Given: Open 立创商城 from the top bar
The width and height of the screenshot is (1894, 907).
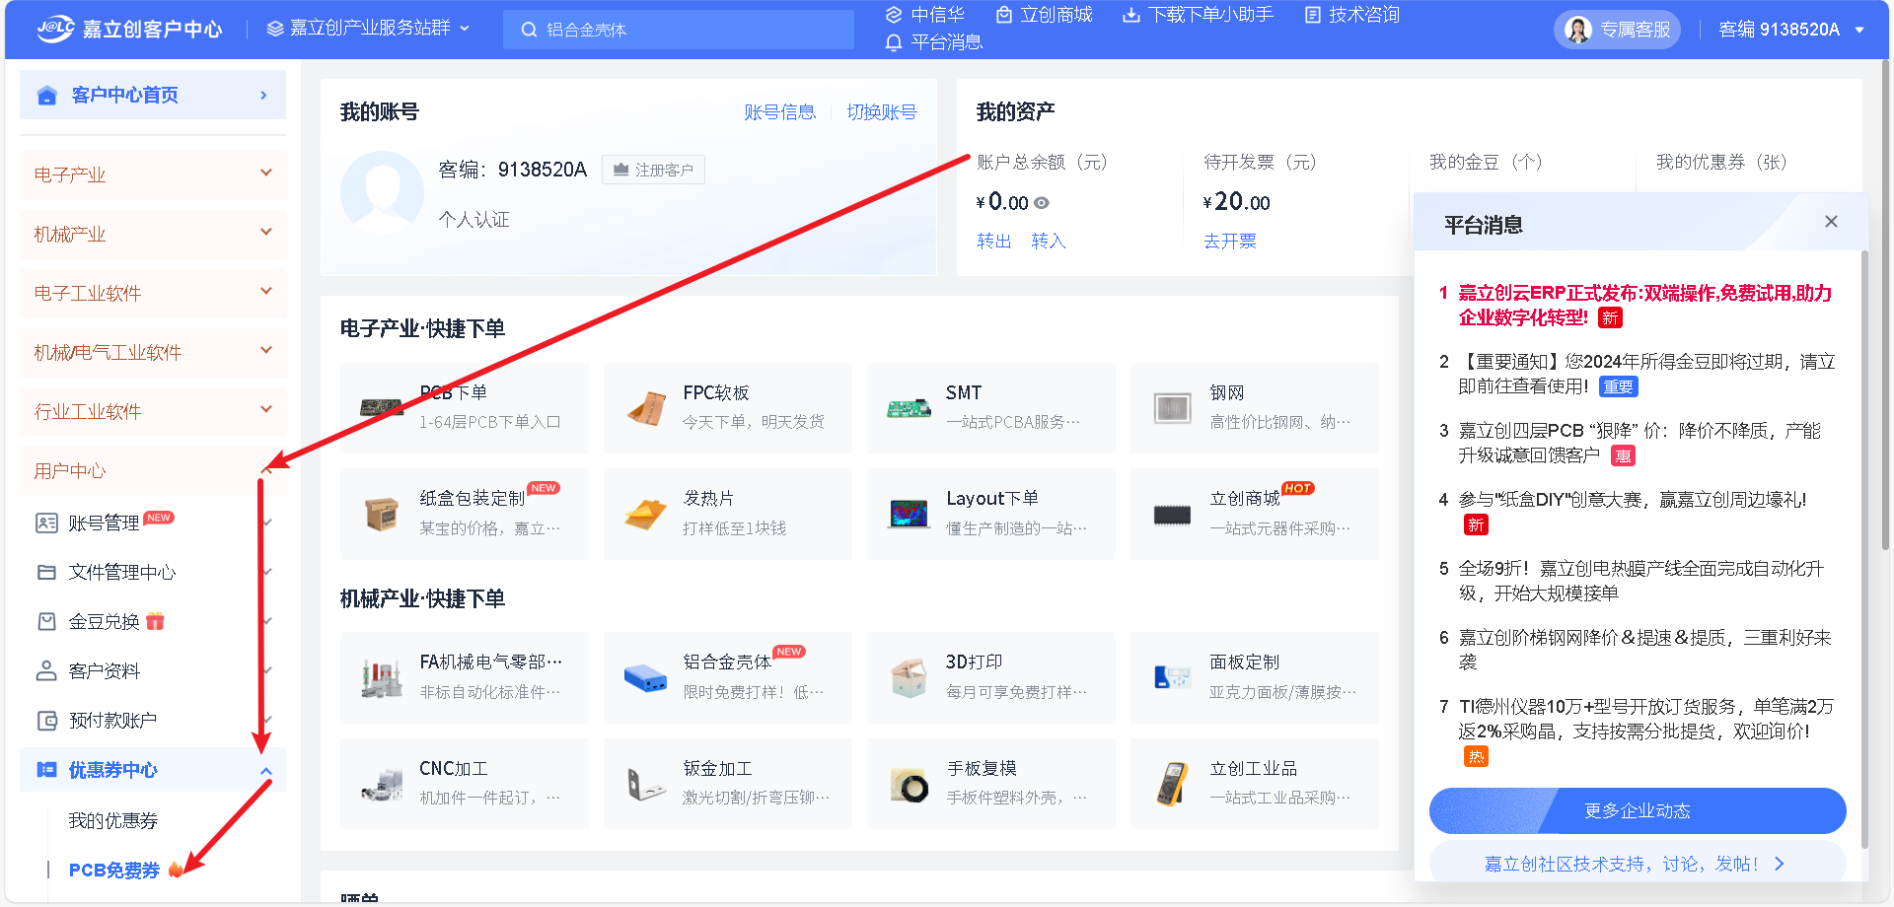Looking at the screenshot, I should pyautogui.click(x=1045, y=15).
